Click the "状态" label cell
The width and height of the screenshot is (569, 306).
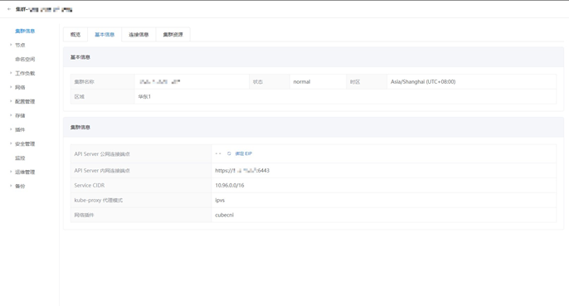[x=270, y=81]
